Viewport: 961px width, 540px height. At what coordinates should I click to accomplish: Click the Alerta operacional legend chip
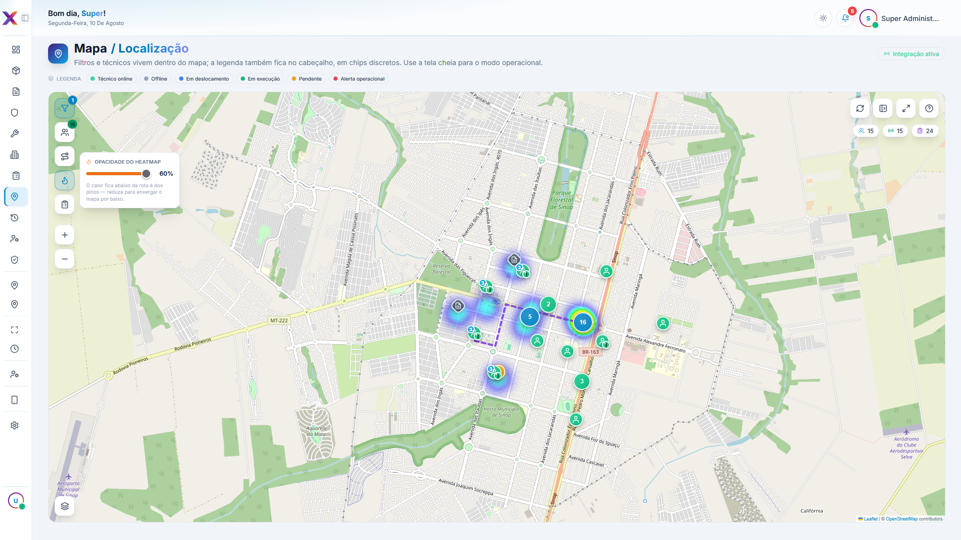[359, 79]
